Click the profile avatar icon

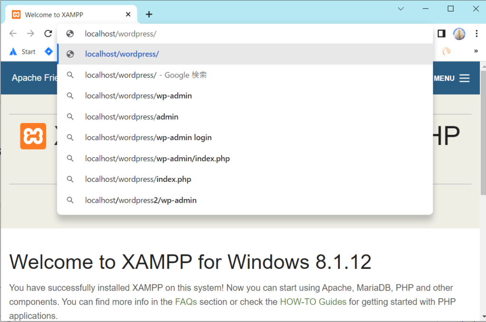[x=459, y=33]
